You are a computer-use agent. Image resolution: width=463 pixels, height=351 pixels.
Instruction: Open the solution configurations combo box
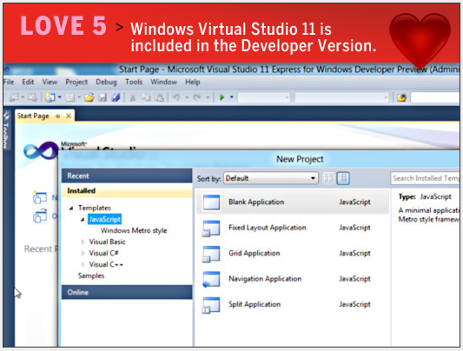click(264, 97)
